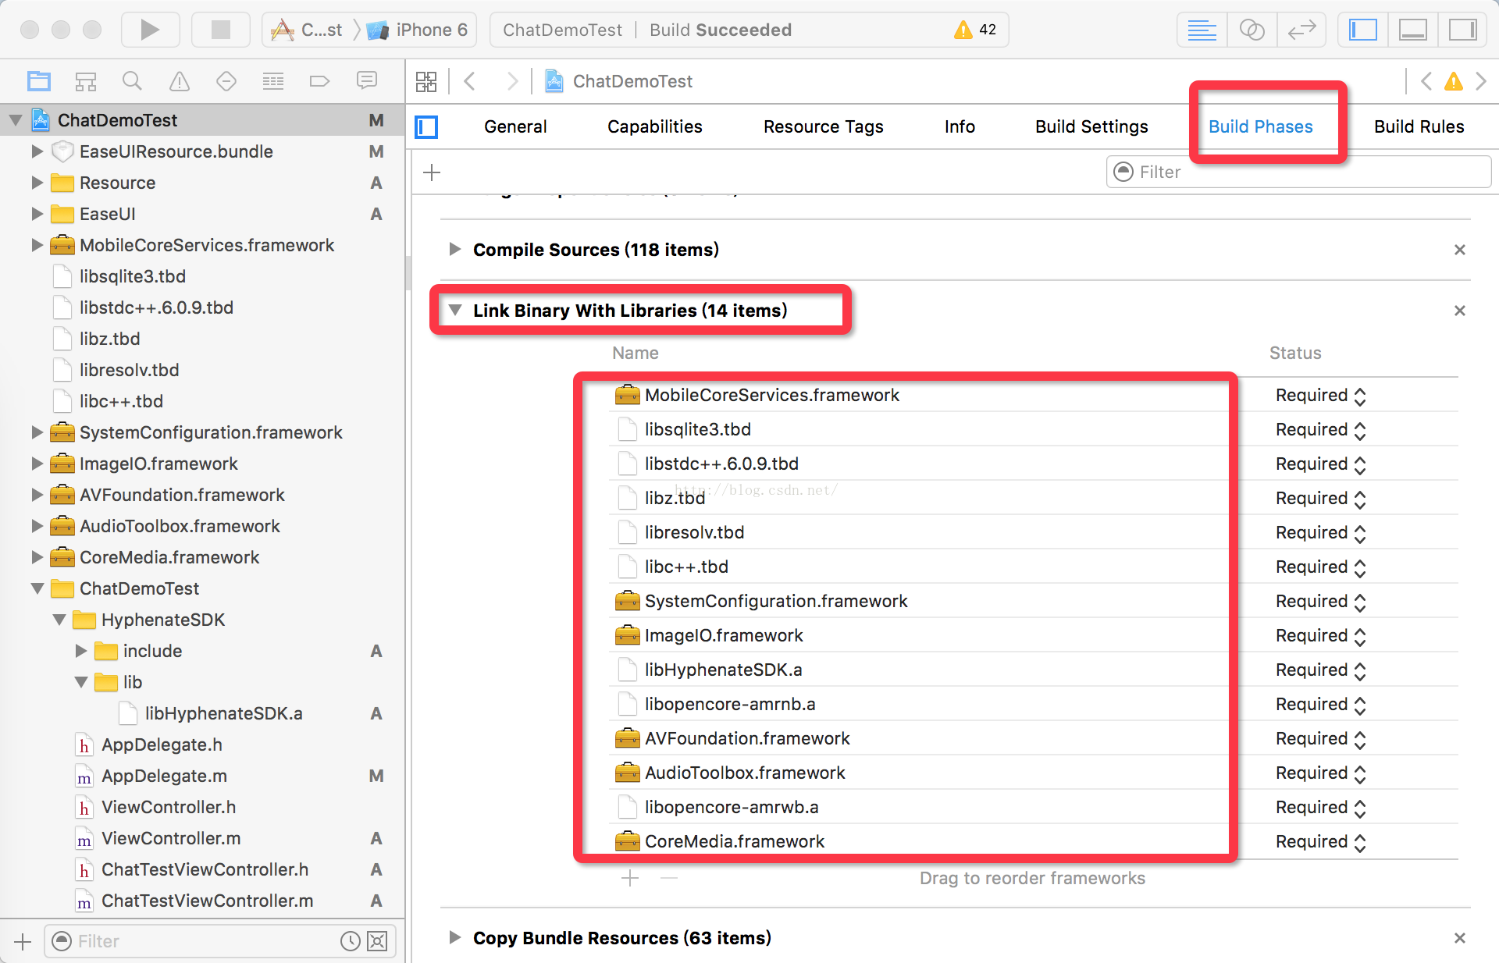Open the Find navigator search icon
The height and width of the screenshot is (963, 1499).
click(x=132, y=81)
